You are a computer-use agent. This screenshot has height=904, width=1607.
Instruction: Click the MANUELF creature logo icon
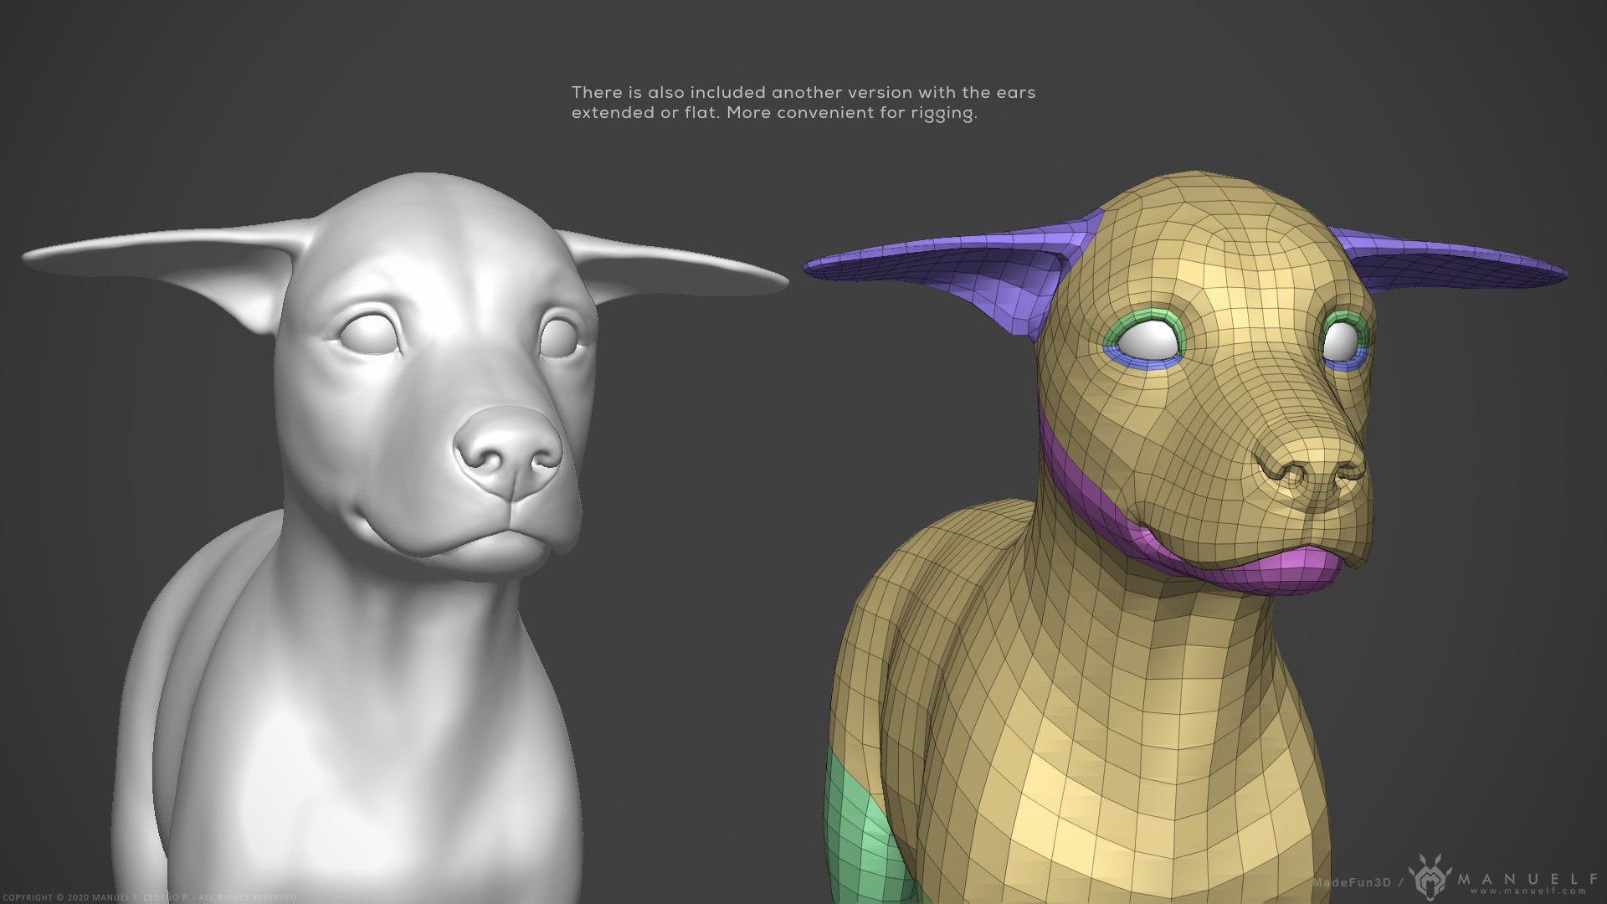point(1430,877)
